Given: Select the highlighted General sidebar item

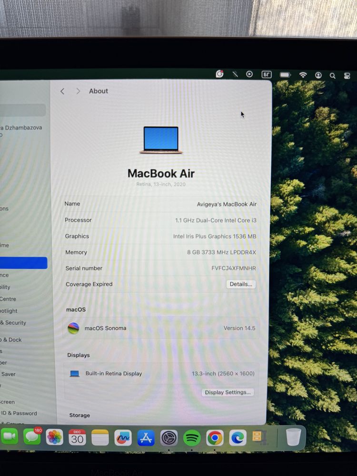Looking at the screenshot, I should [x=23, y=263].
